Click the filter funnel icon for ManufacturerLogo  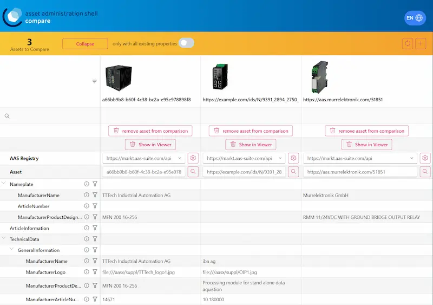pos(95,272)
